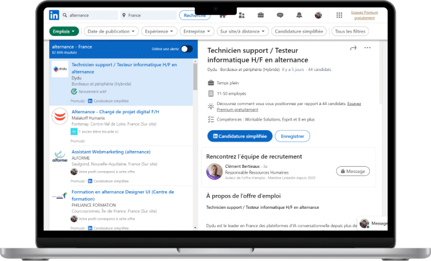Share the job with arrow icon
Image resolution: width=431 pixels, height=261 pixels.
[x=353, y=48]
